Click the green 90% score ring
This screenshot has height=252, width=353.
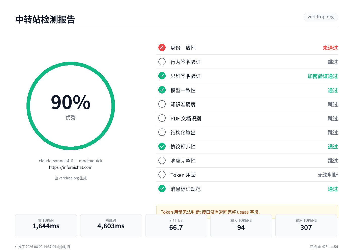71,106
